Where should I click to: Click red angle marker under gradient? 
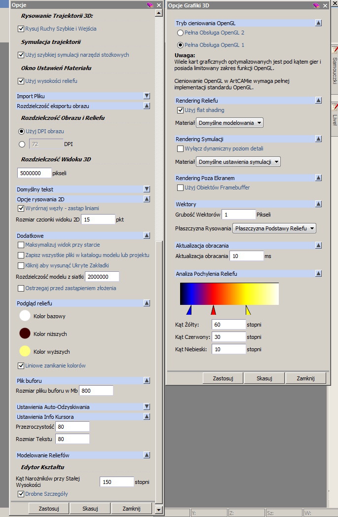pyautogui.click(x=213, y=310)
